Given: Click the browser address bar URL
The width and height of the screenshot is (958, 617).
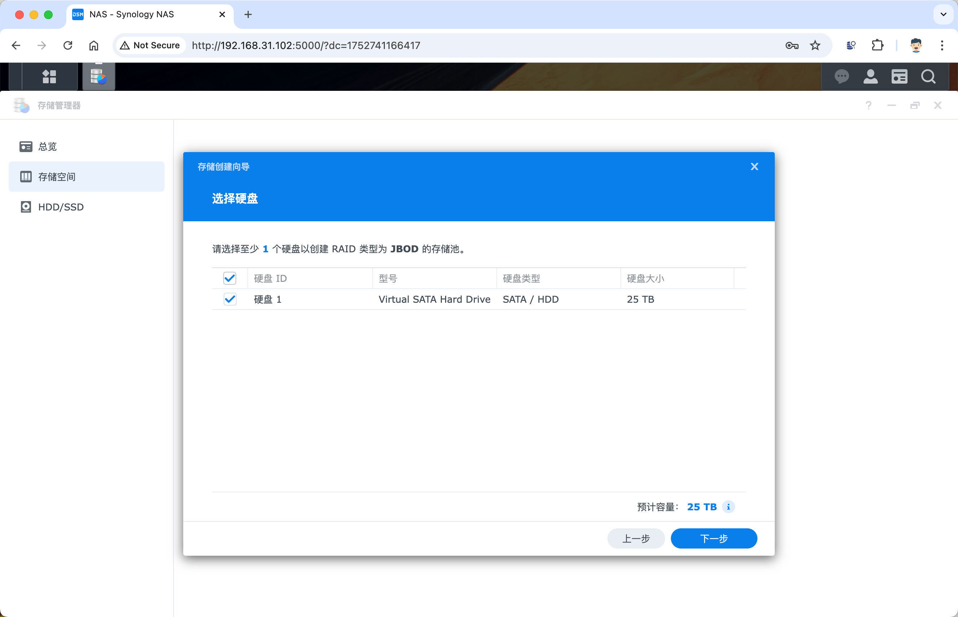Looking at the screenshot, I should pyautogui.click(x=306, y=45).
